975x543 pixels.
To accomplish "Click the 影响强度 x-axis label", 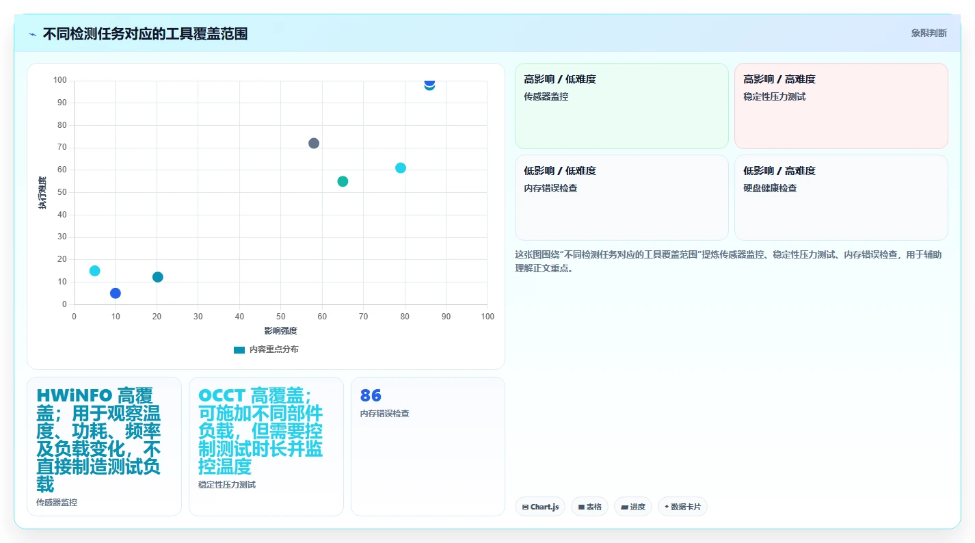I will click(x=281, y=331).
